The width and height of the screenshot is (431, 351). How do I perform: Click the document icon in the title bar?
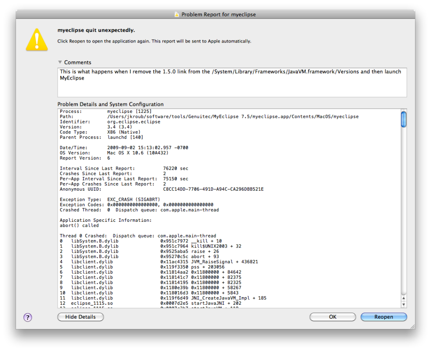pos(177,14)
